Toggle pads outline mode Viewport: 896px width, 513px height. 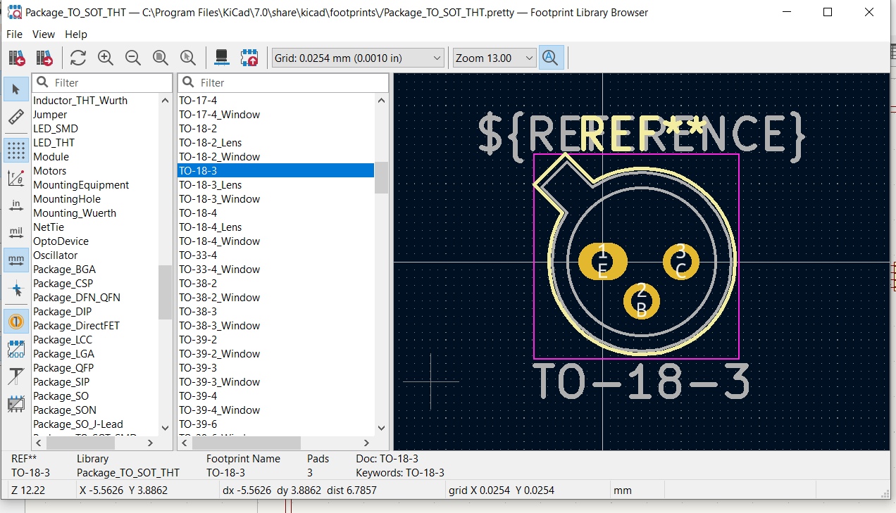click(x=16, y=349)
